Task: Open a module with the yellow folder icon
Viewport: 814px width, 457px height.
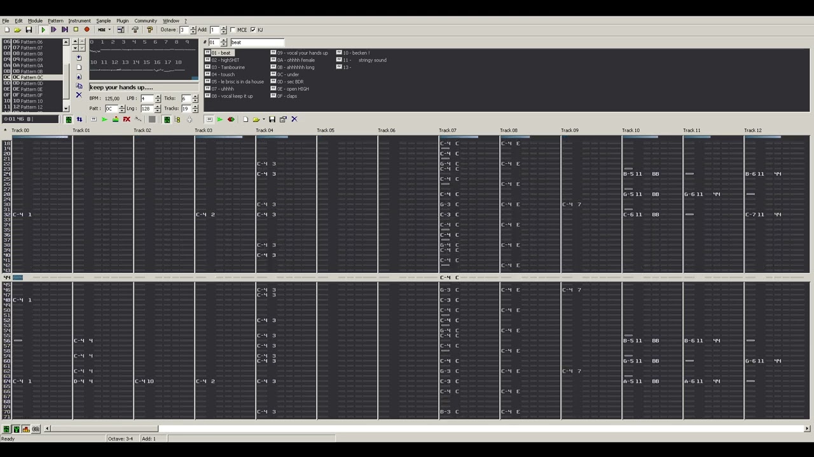Action: tap(17, 30)
